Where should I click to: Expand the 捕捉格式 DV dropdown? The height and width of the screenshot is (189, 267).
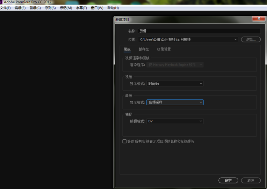tap(175, 121)
